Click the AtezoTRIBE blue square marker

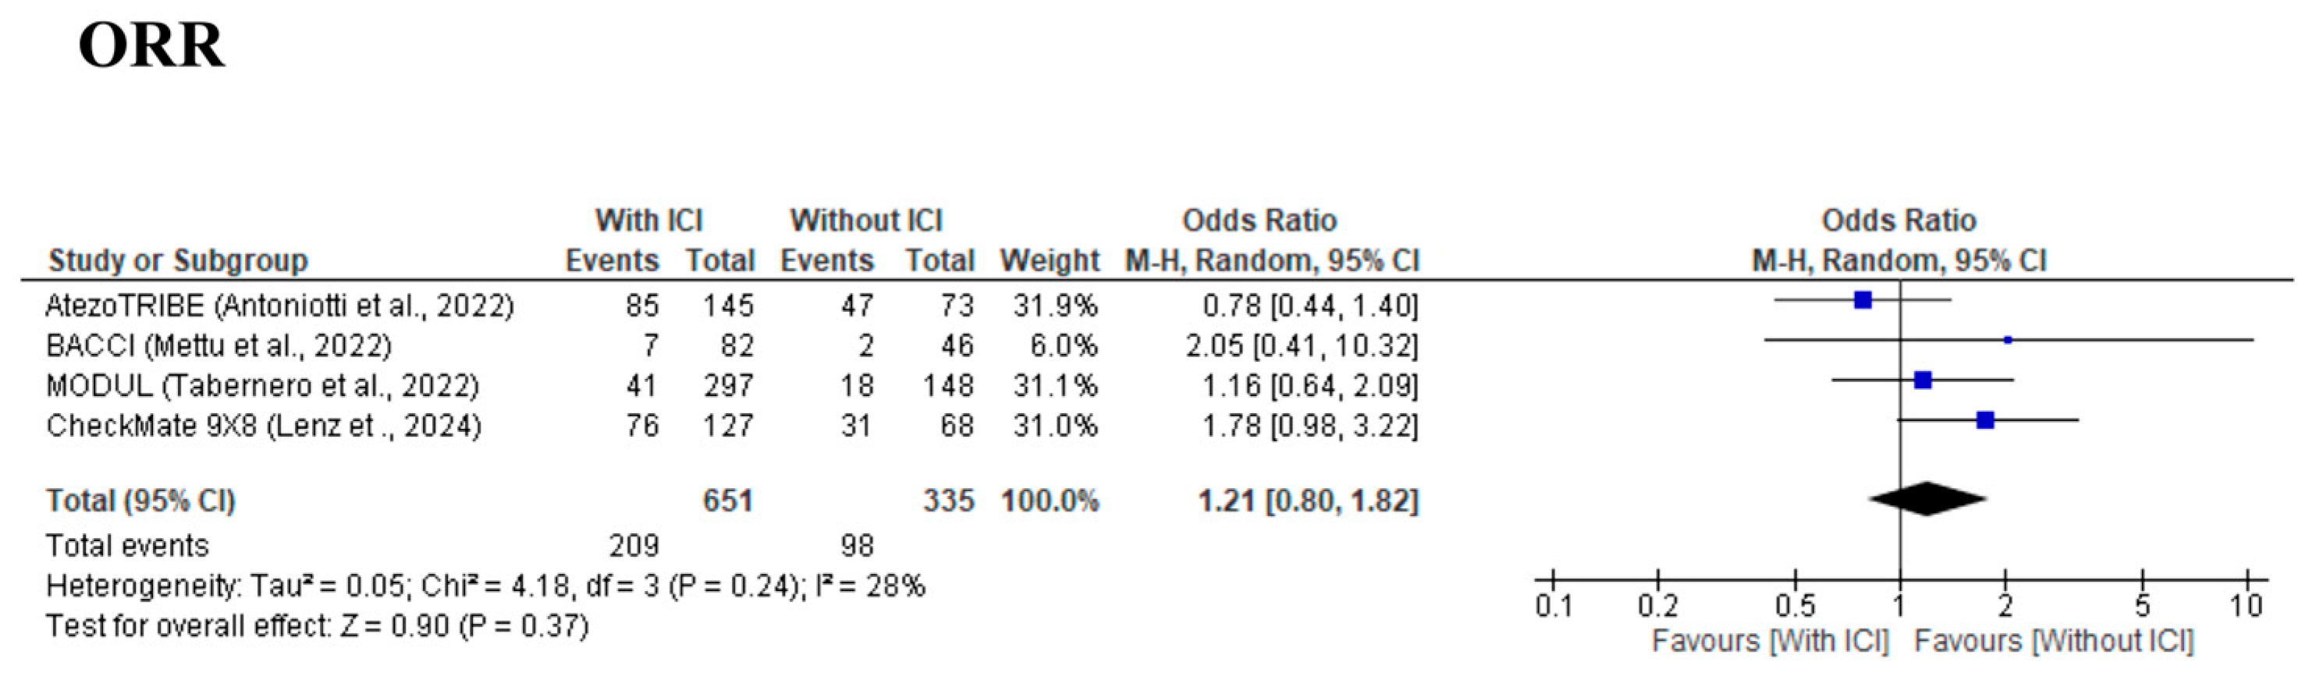(x=1862, y=300)
